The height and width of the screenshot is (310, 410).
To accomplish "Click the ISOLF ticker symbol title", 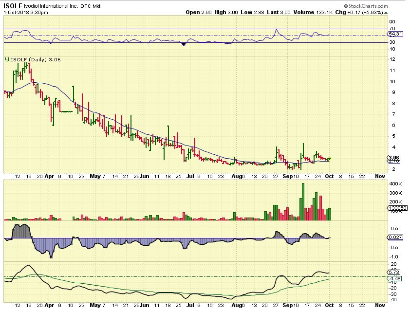I will [13, 6].
